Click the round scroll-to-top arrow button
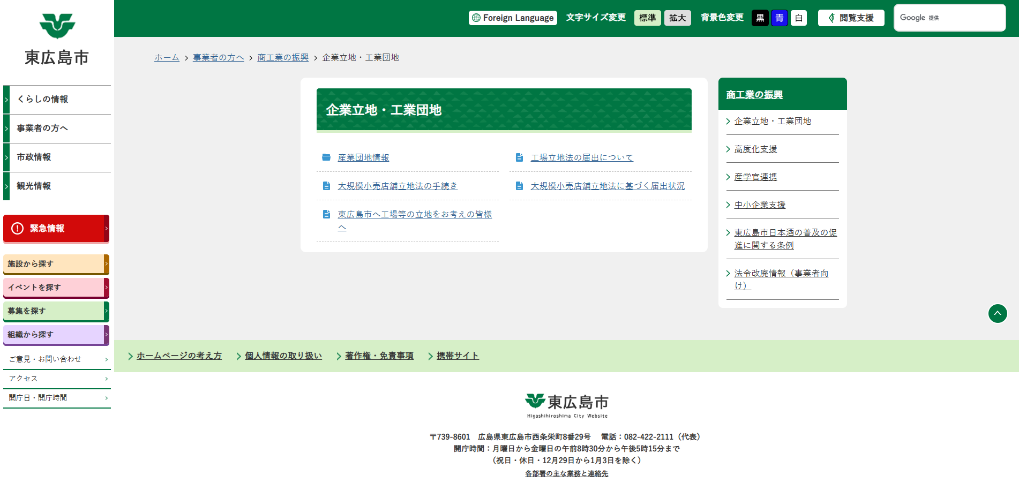 point(998,313)
